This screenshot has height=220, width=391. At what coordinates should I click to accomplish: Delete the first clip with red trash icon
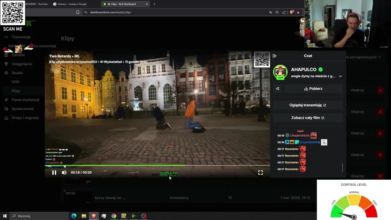(380, 90)
